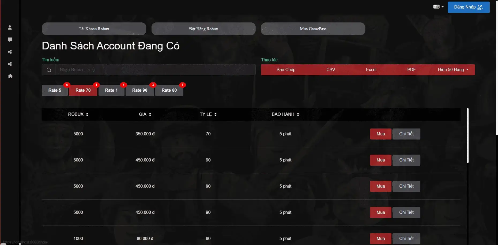The width and height of the screenshot is (498, 245).
Task: Export table to Excel
Action: coord(371,70)
